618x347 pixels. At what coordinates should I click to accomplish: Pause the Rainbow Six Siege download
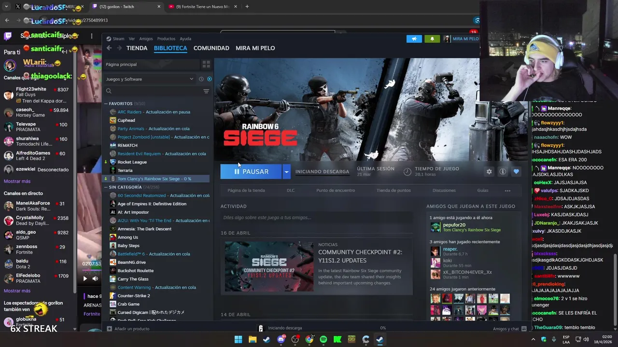point(251,172)
